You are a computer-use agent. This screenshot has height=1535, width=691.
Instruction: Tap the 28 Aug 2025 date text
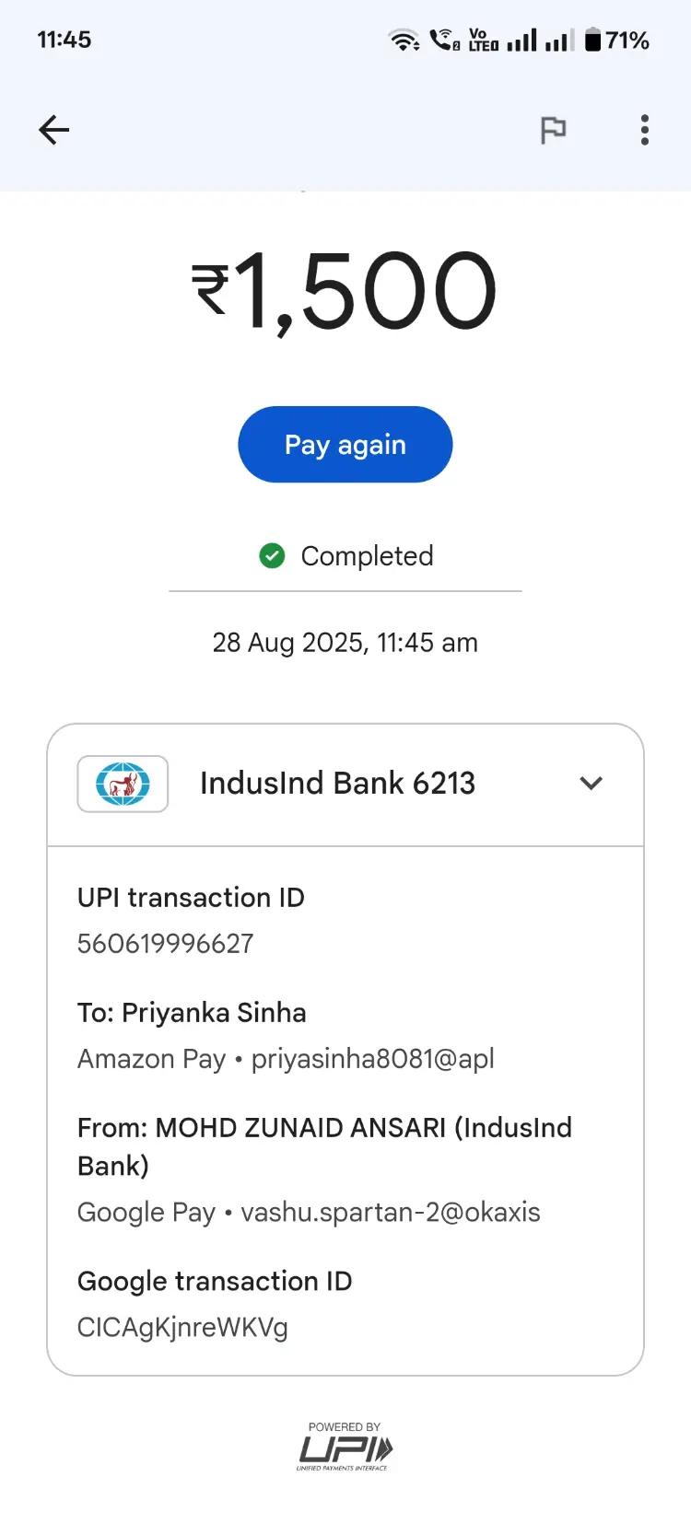click(x=290, y=643)
